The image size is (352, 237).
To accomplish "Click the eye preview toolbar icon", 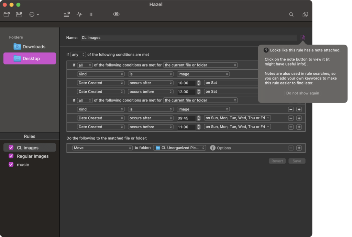I will pos(117,14).
